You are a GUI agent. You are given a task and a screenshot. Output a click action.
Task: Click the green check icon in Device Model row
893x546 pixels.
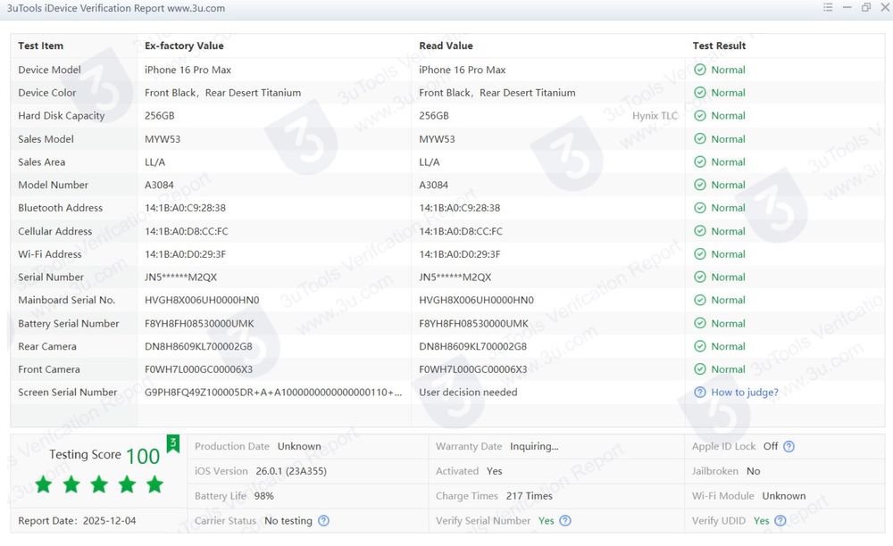[700, 70]
